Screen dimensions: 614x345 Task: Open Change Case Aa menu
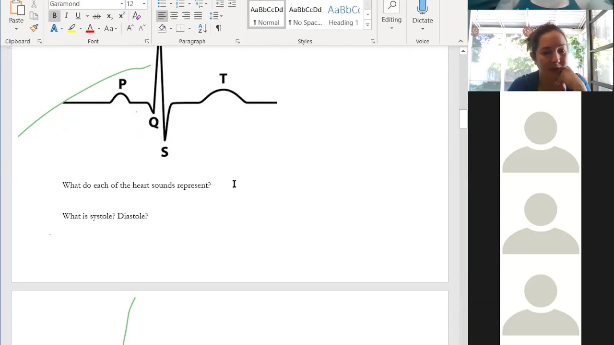tap(111, 28)
